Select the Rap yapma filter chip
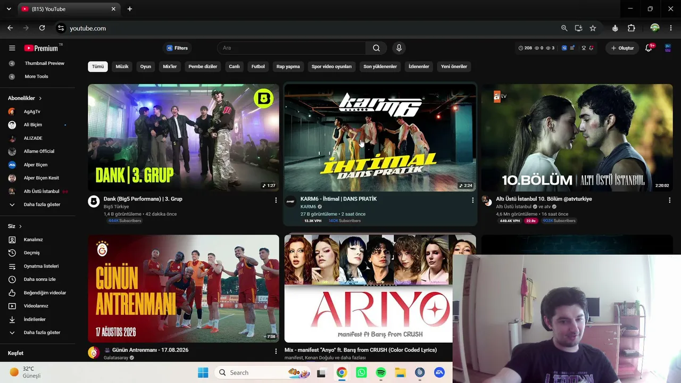 (288, 66)
